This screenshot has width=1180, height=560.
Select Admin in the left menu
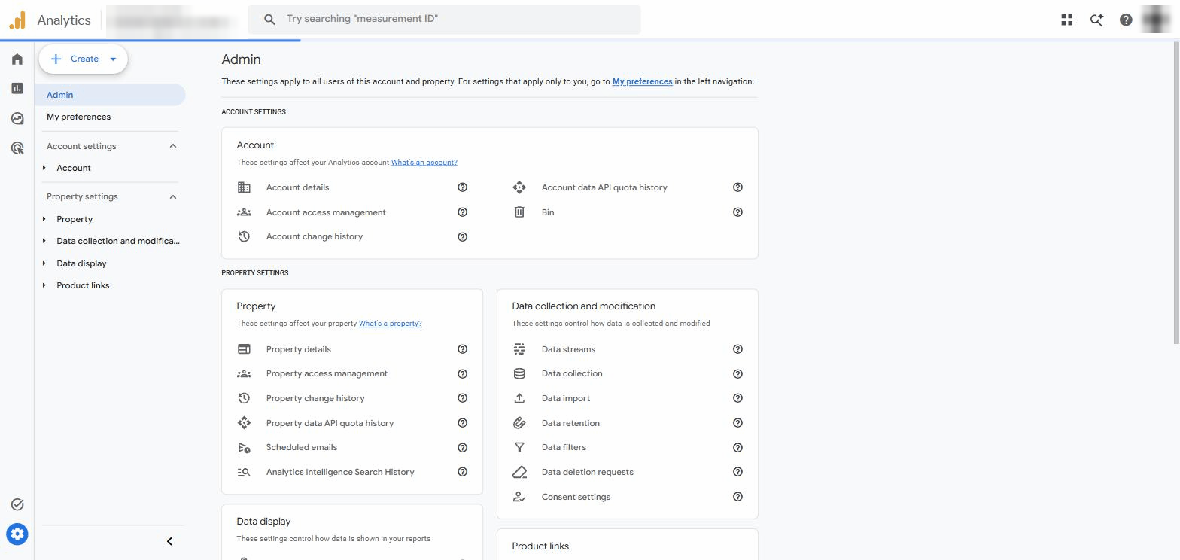(110, 95)
